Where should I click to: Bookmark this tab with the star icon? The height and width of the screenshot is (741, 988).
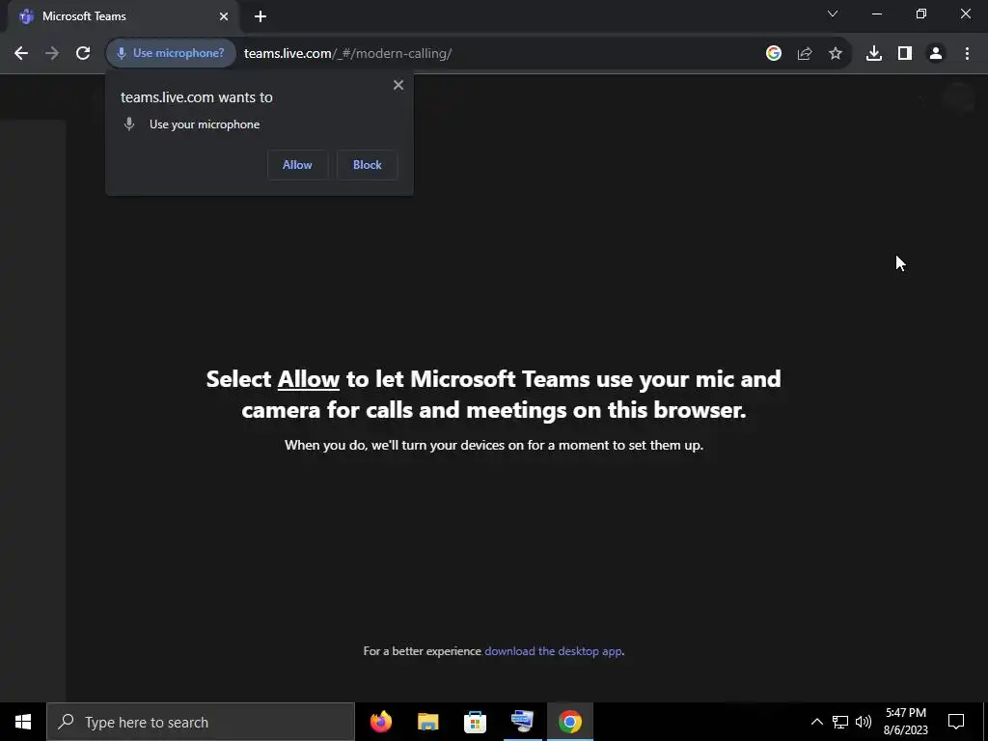[836, 54]
